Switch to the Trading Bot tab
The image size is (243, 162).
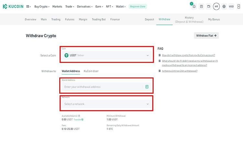coord(99,19)
